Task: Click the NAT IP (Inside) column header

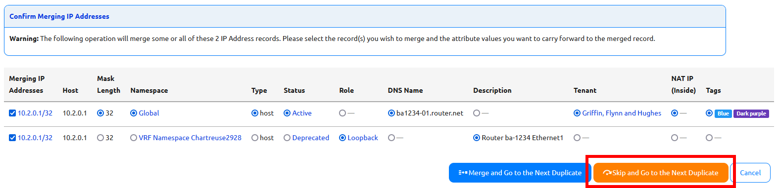Action: (683, 84)
